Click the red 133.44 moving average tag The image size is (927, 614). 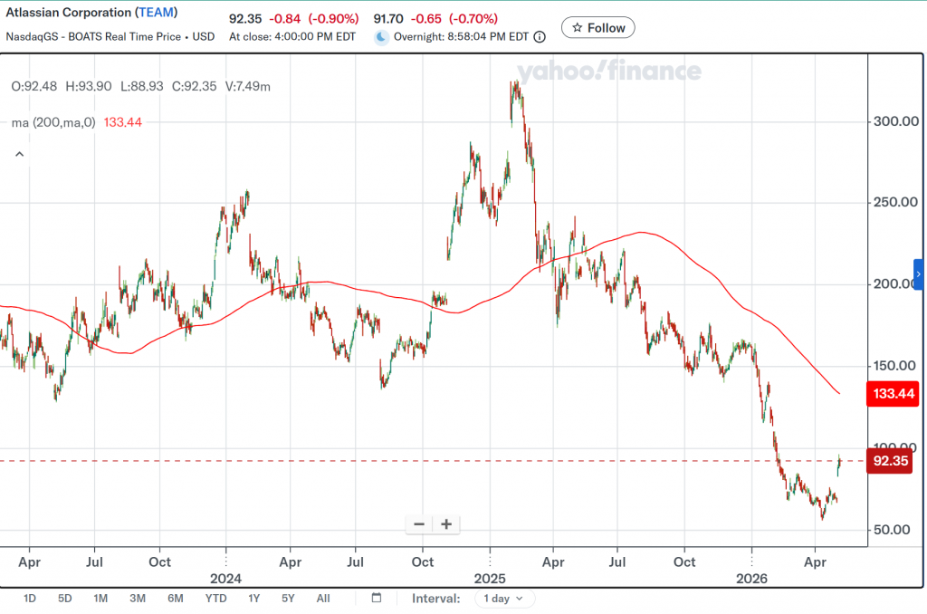pyautogui.click(x=893, y=394)
